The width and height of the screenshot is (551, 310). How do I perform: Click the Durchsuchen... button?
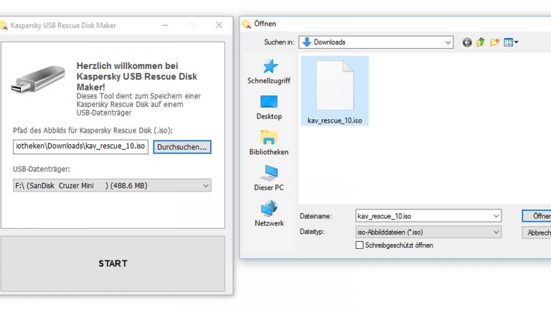[182, 147]
